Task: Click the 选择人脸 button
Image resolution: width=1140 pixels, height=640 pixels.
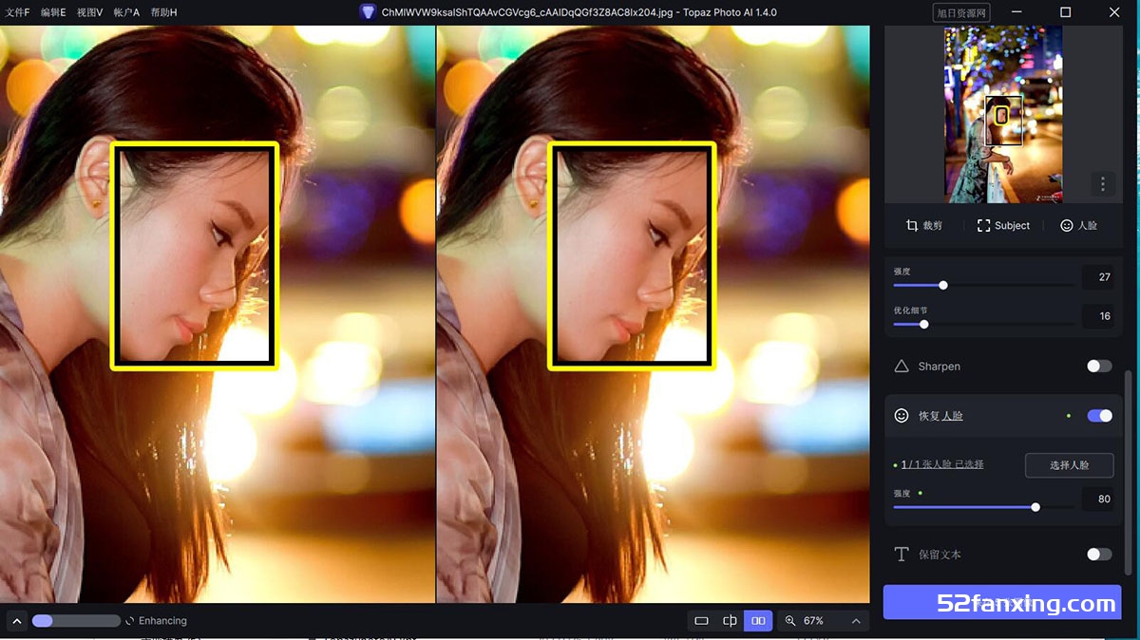Action: [x=1069, y=464]
